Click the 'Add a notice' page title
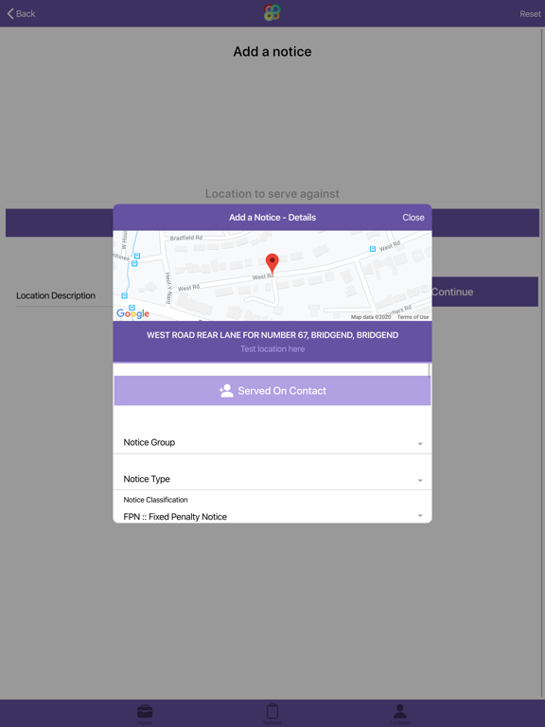545x727 pixels. click(272, 51)
